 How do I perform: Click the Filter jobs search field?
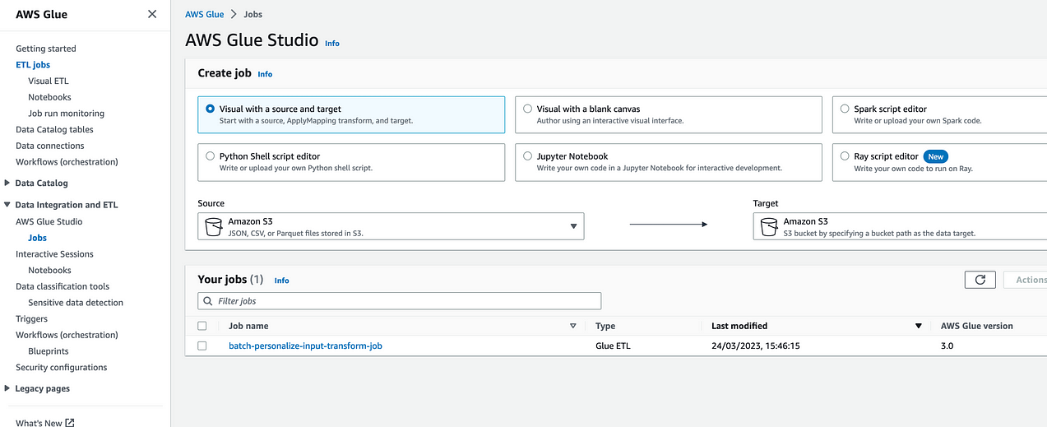[403, 301]
